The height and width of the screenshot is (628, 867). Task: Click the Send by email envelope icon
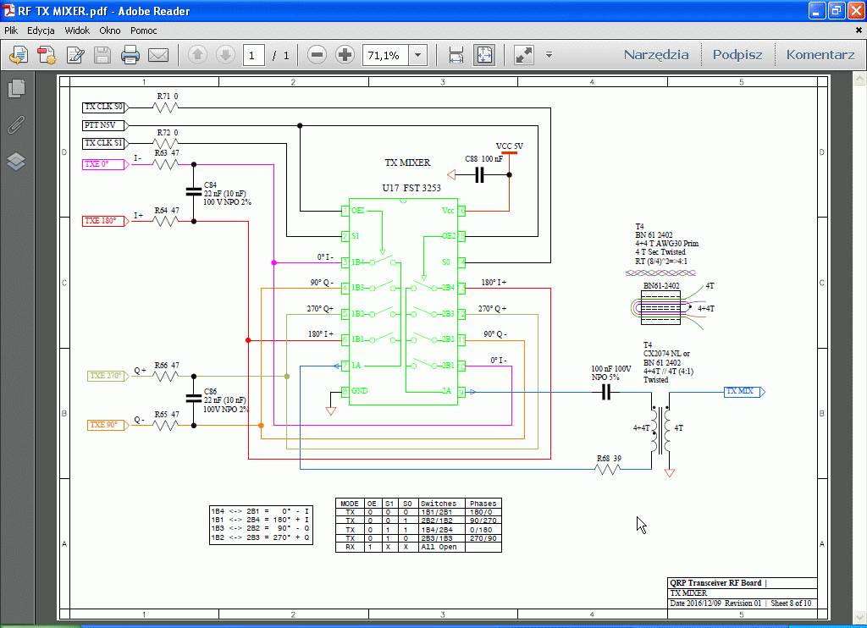158,56
